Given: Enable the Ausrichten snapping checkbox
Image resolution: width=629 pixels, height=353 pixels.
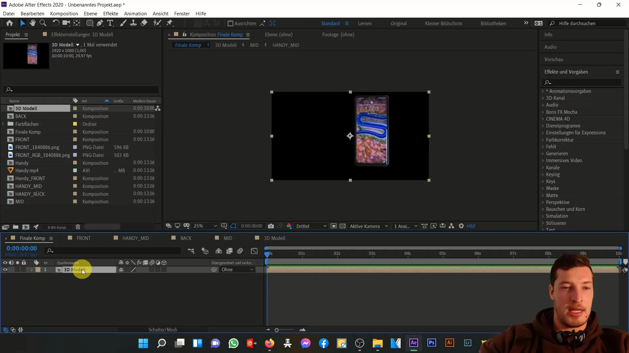Looking at the screenshot, I should [x=230, y=24].
